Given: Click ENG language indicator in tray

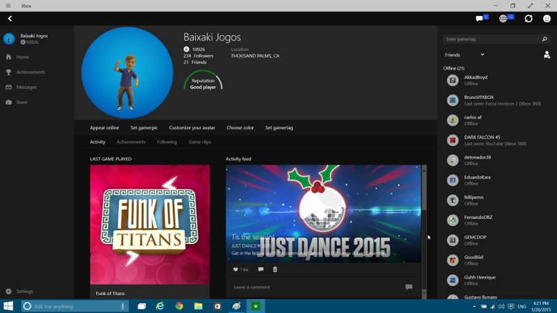Looking at the screenshot, I should pyautogui.click(x=521, y=306).
